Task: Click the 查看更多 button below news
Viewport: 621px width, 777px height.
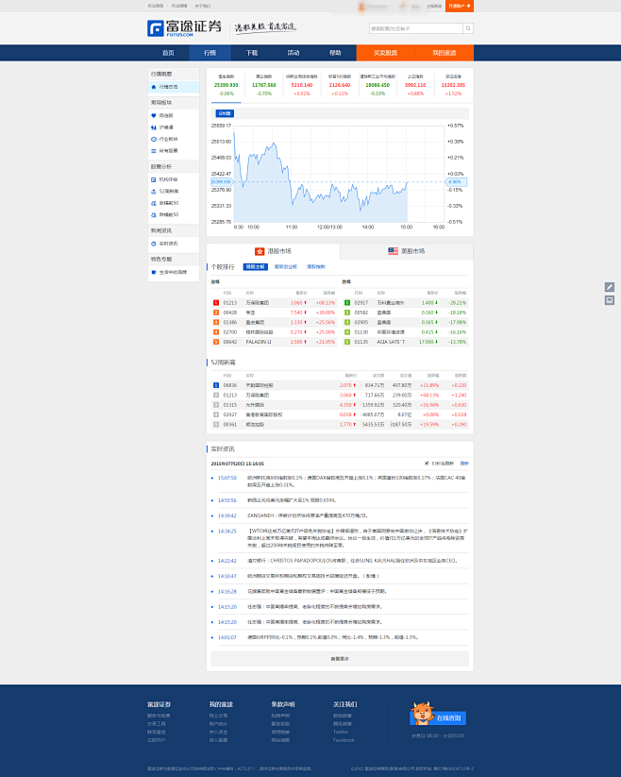Action: [x=340, y=658]
